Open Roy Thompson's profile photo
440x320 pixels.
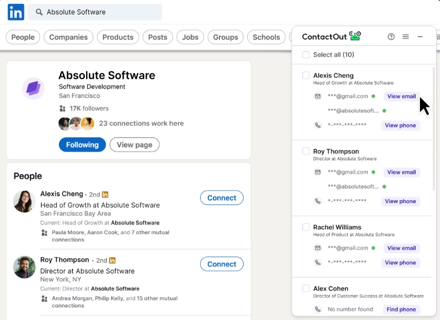tap(24, 267)
